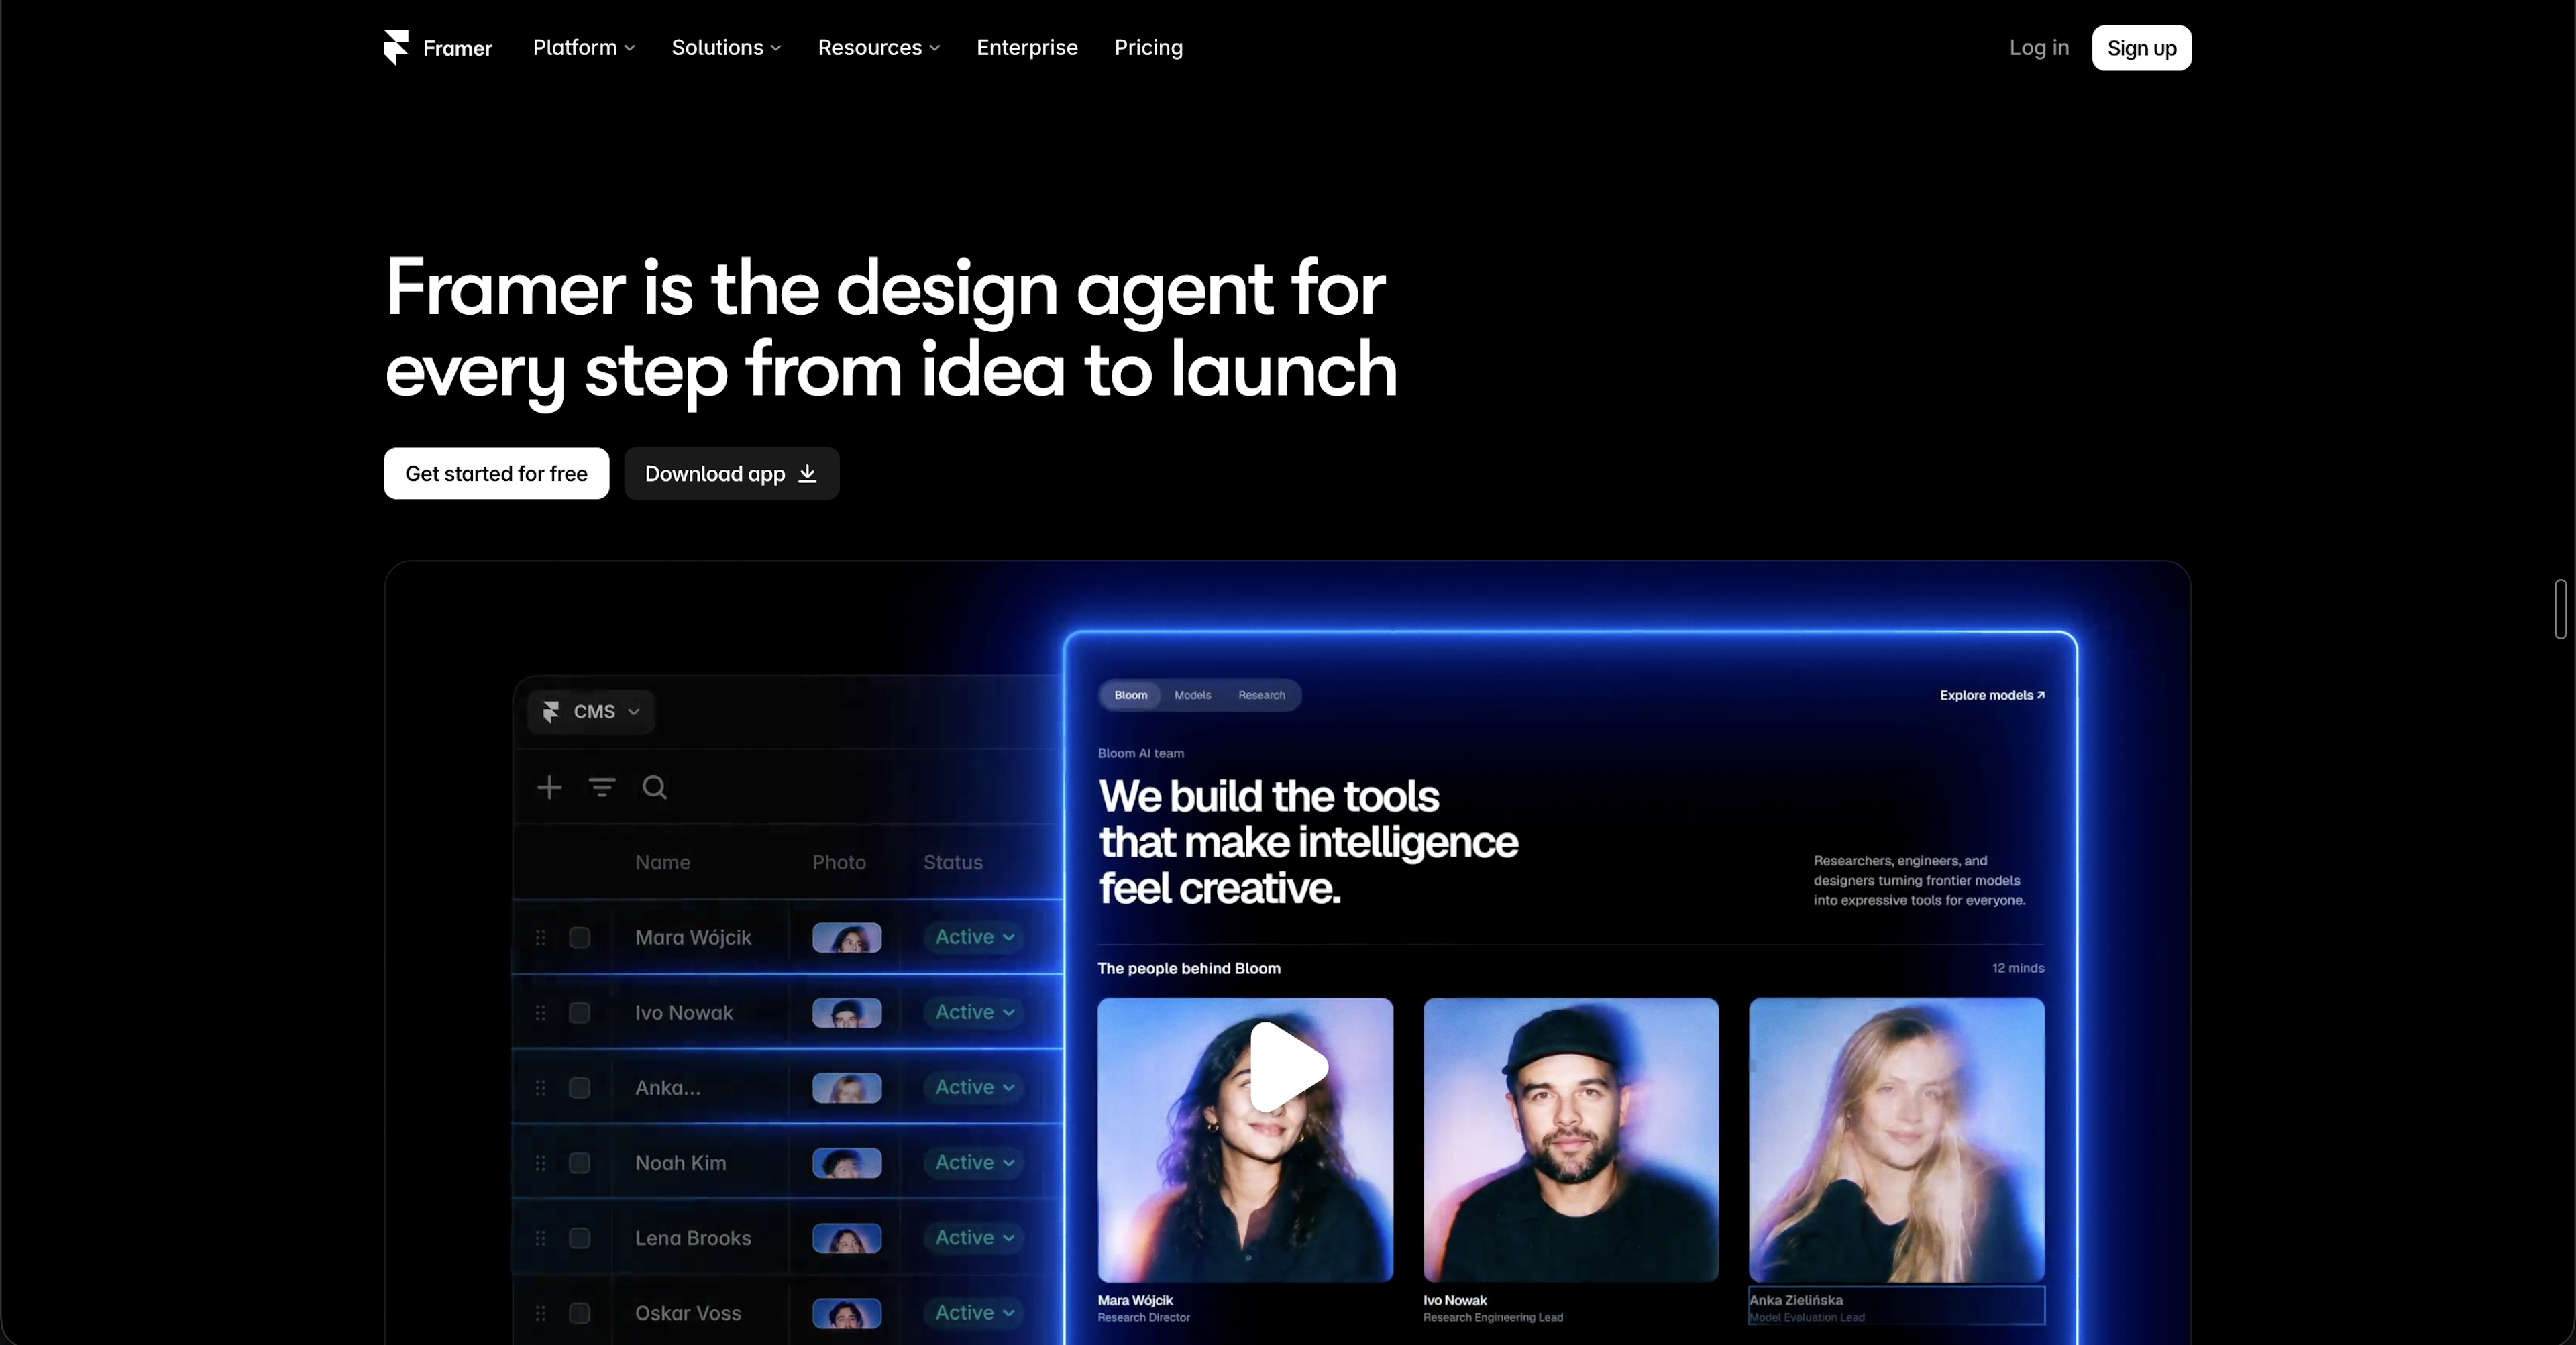Click the drag handle for Ivo Nowak row
2576x1345 pixels.
coord(541,1013)
